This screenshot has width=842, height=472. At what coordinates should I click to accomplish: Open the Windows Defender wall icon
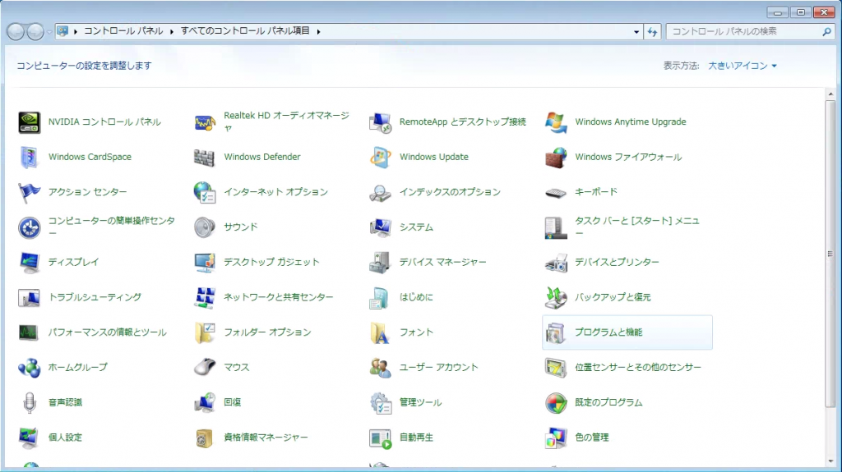[x=205, y=157]
